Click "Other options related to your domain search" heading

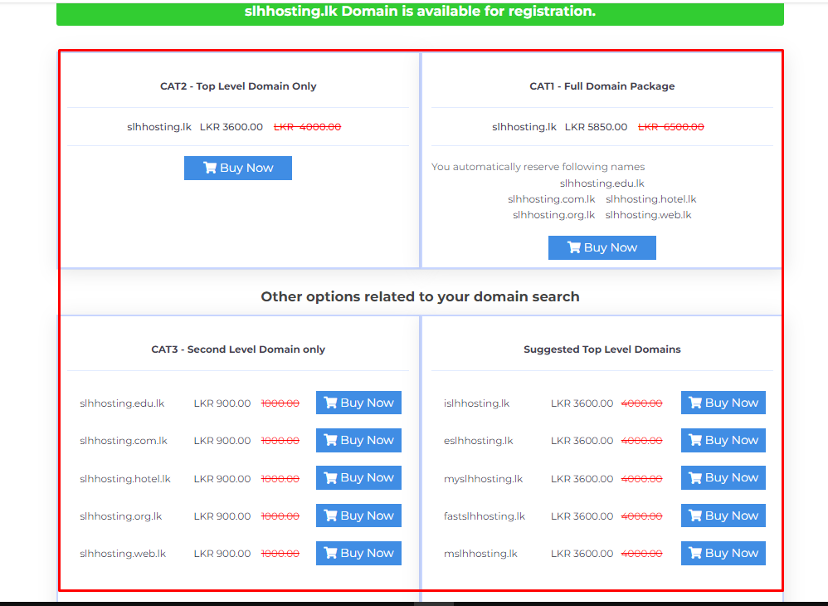click(420, 296)
